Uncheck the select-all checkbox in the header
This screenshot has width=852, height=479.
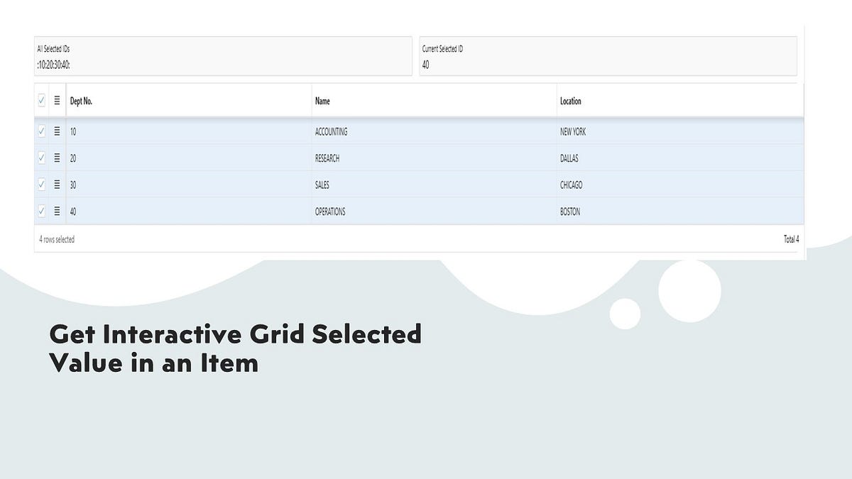pyautogui.click(x=40, y=100)
